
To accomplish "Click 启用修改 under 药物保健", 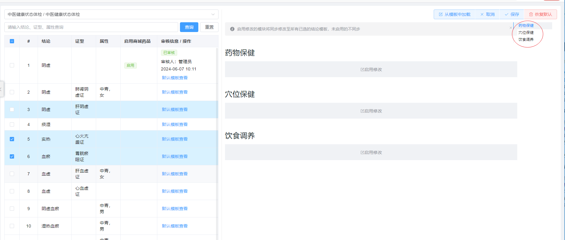I will click(x=371, y=70).
